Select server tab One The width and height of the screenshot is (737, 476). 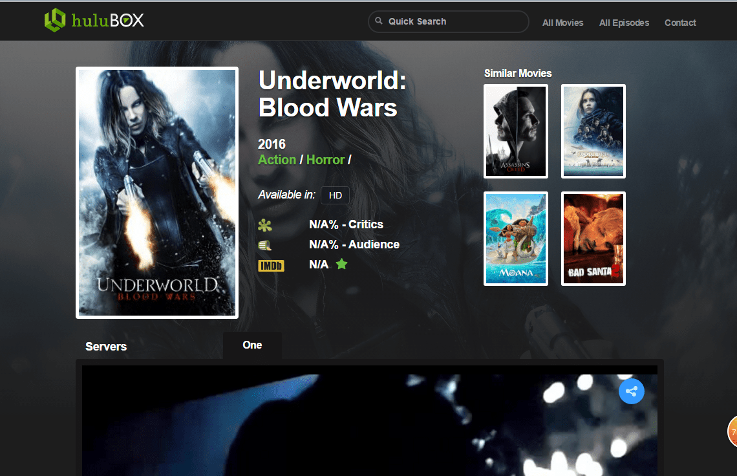point(252,345)
